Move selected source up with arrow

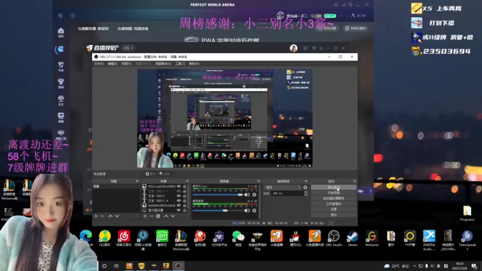click(166, 216)
